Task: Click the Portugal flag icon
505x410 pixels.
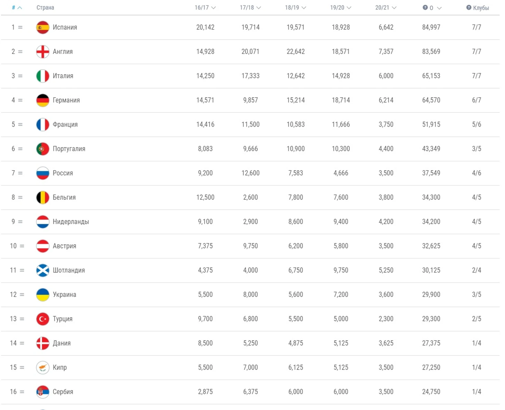Action: (x=43, y=149)
